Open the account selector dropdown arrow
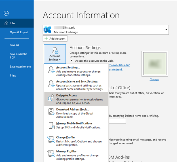This screenshot has height=162, width=177. [x=166, y=30]
